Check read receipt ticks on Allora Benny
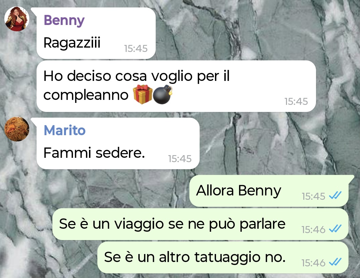The width and height of the screenshot is (360, 278). pyautogui.click(x=335, y=195)
